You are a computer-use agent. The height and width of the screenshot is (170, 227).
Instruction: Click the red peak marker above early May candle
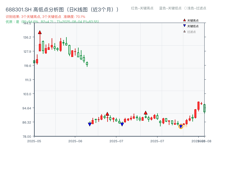(39, 32)
